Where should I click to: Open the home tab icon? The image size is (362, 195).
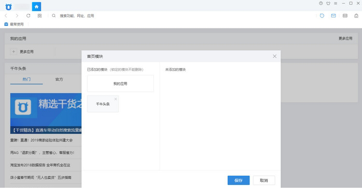point(37,7)
